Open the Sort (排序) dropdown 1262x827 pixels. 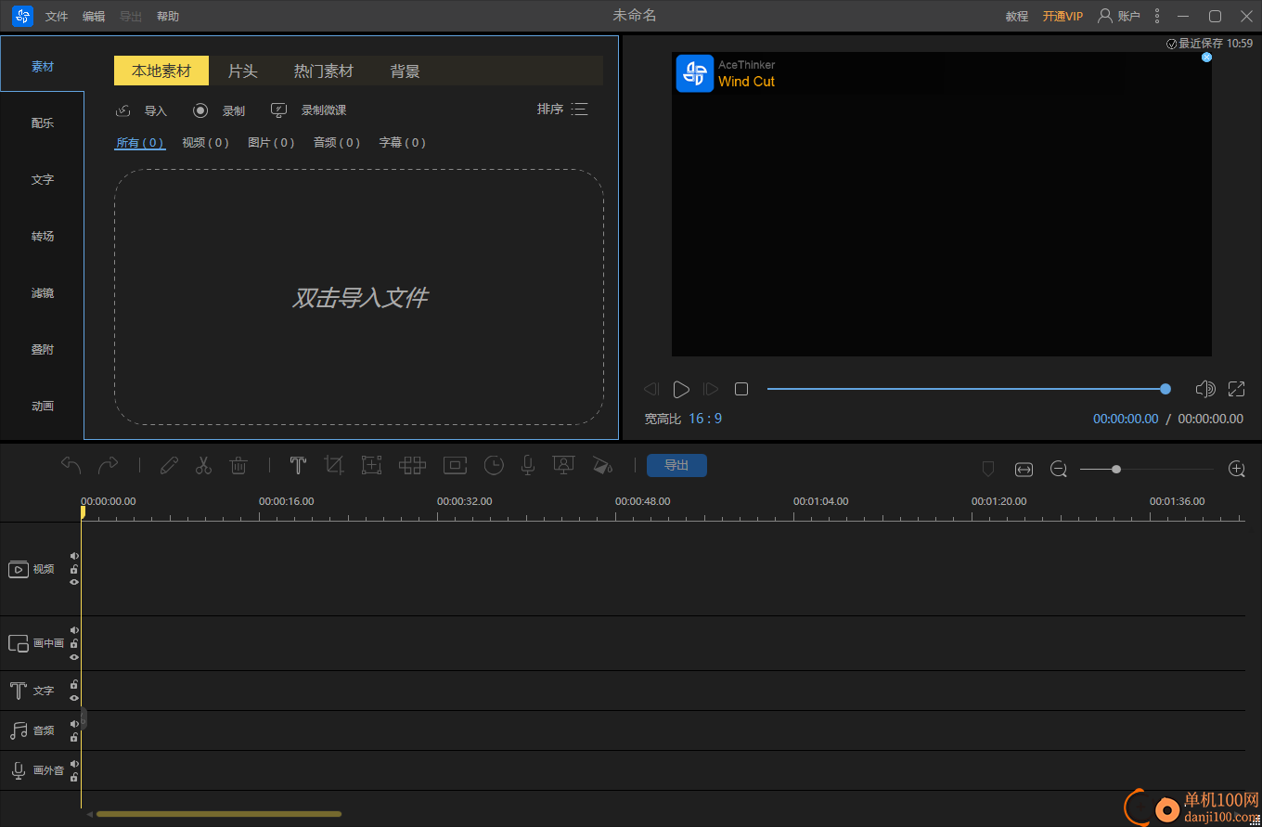(562, 110)
